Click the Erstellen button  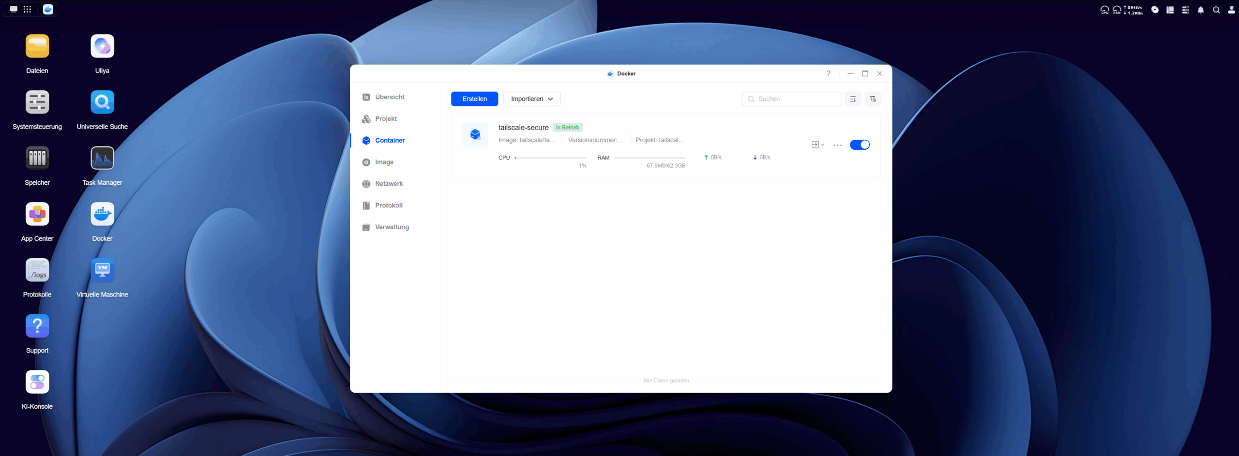point(474,99)
